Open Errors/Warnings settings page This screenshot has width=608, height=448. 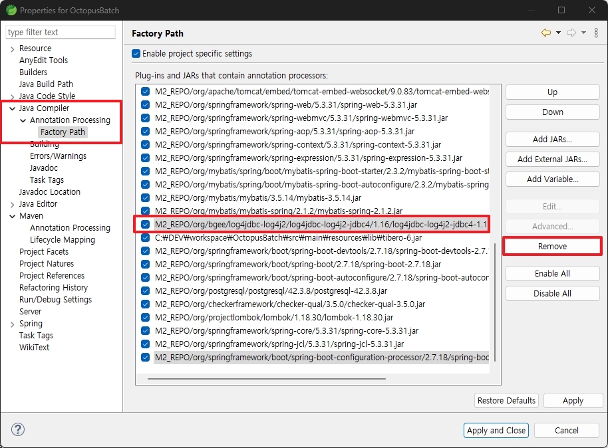click(x=58, y=156)
